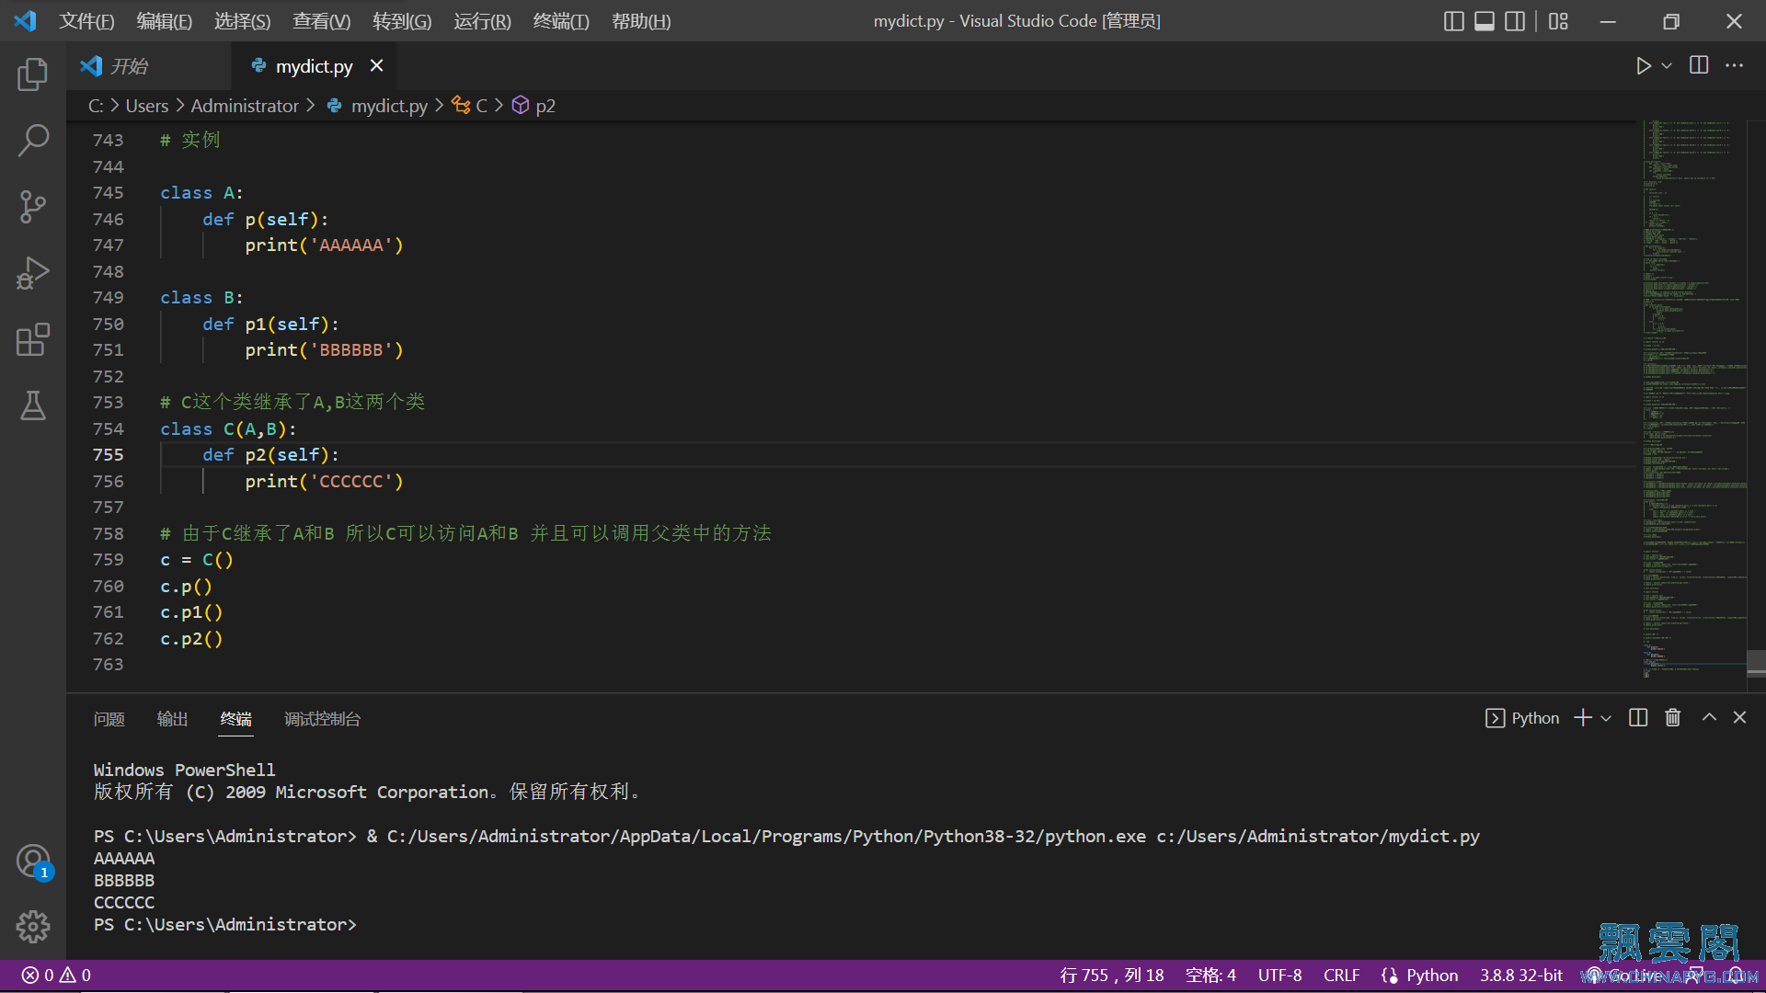Change line endings via CRLF

[x=1341, y=976]
